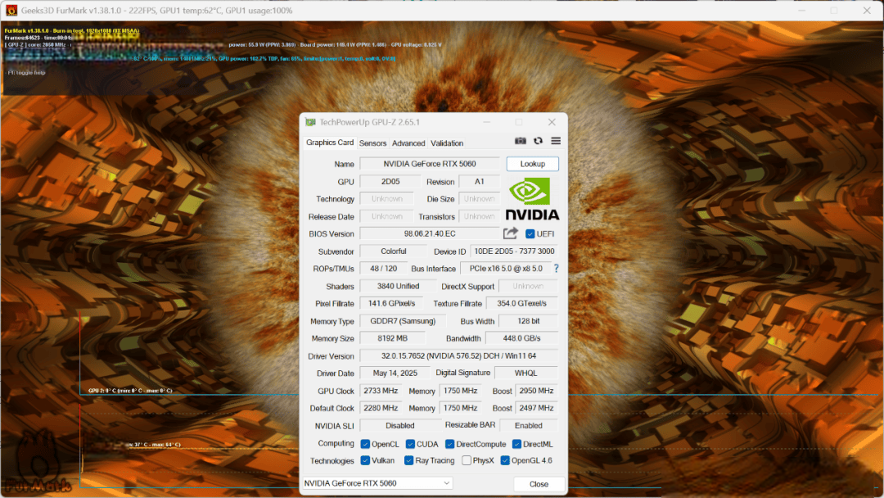Open the GPU selection dropdown at bottom

point(377,483)
